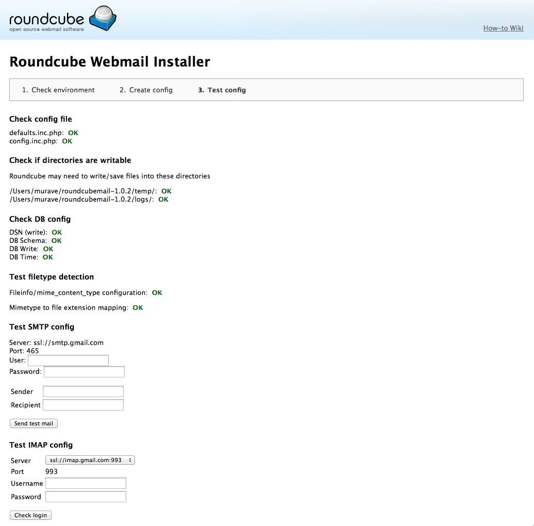Click the 'DSN (write):' status line
Image resolution: width=534 pixels, height=526 pixels.
(36, 233)
